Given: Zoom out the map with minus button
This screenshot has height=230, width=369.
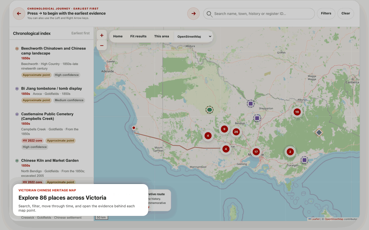Looking at the screenshot, I should 102,45.
